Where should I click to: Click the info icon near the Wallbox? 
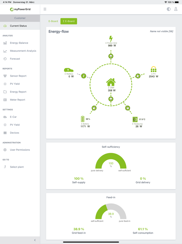(83, 76)
